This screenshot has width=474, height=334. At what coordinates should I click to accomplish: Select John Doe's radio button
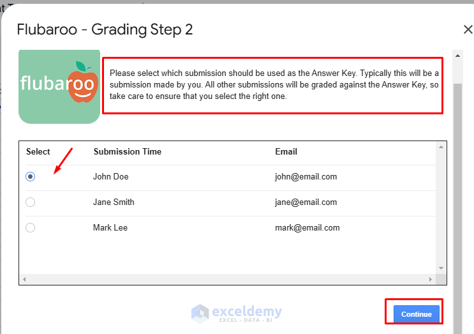coord(31,177)
